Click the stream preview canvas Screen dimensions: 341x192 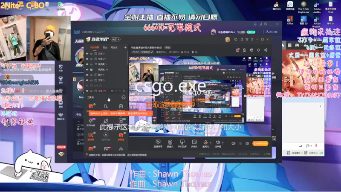[x=200, y=96]
